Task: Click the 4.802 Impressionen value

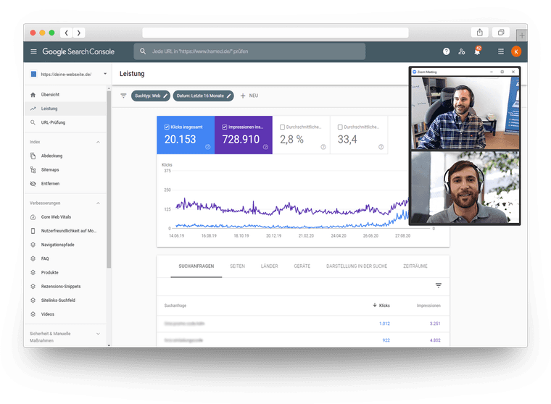Action: point(435,340)
